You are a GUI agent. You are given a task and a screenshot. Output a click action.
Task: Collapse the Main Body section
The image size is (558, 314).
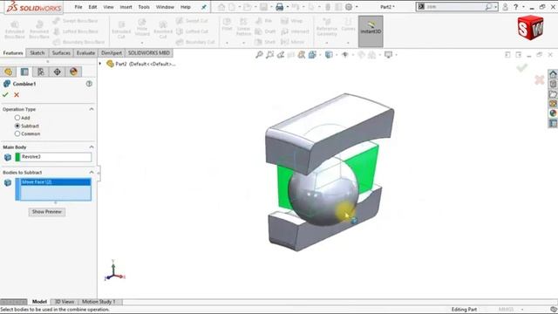pos(92,147)
